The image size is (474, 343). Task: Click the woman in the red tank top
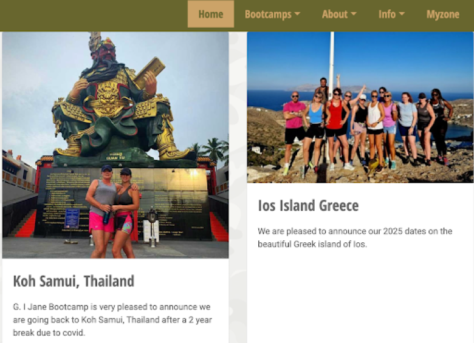337,128
